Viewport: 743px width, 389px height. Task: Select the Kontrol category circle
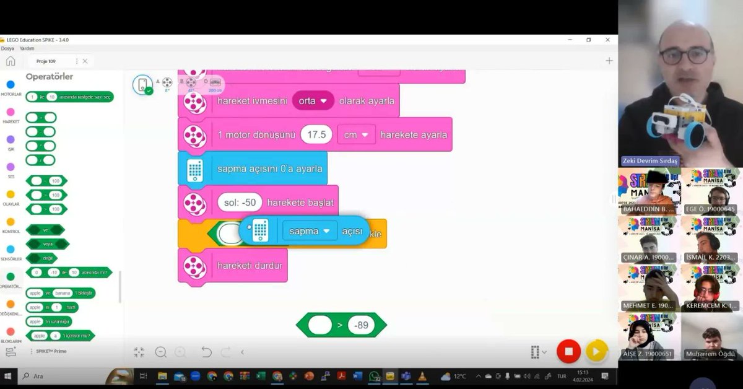click(11, 222)
